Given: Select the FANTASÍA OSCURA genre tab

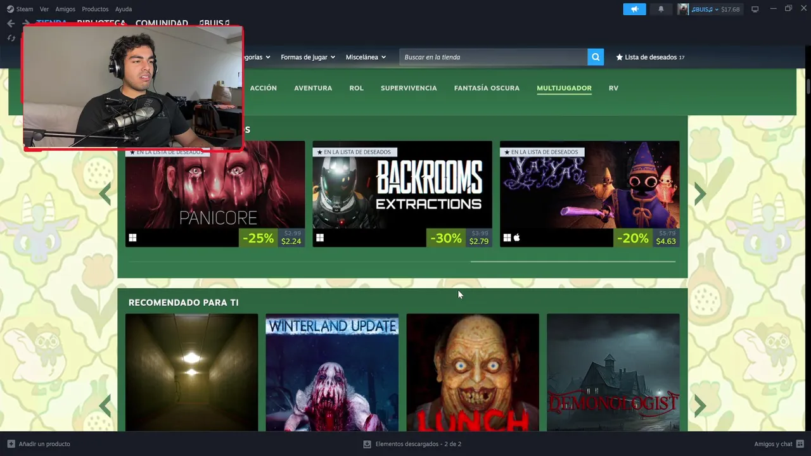Looking at the screenshot, I should pyautogui.click(x=487, y=88).
